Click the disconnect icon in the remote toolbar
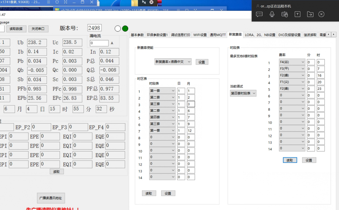 coord(321,14)
